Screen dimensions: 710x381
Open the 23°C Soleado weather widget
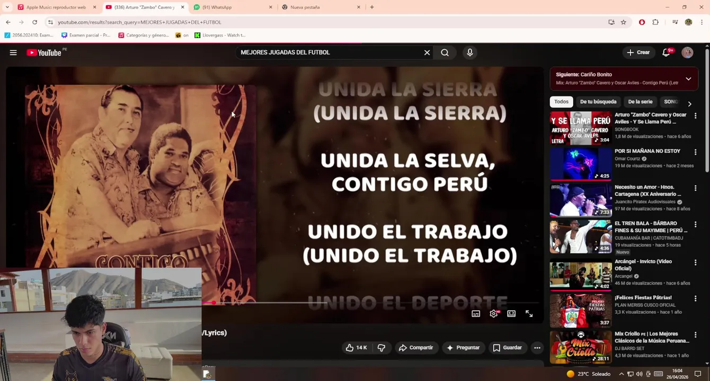click(588, 374)
